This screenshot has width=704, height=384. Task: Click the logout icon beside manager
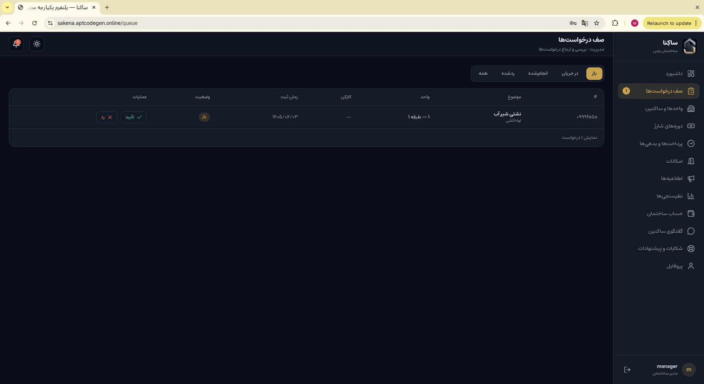click(627, 370)
